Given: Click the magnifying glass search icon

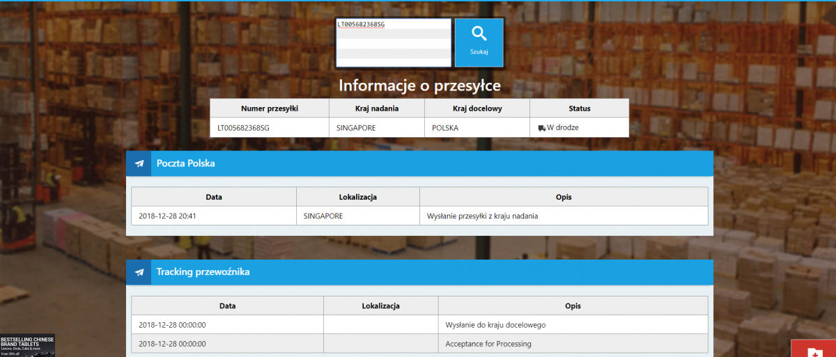Looking at the screenshot, I should point(479,33).
